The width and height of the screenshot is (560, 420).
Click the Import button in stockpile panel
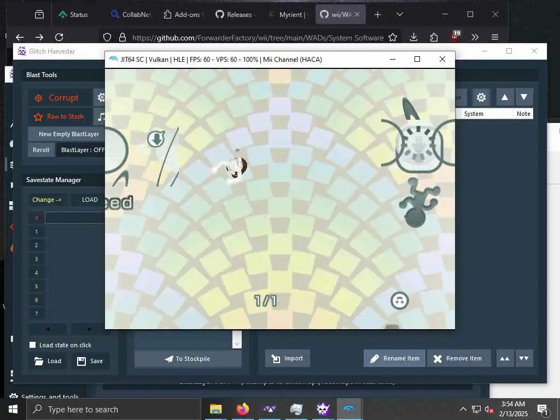point(288,358)
